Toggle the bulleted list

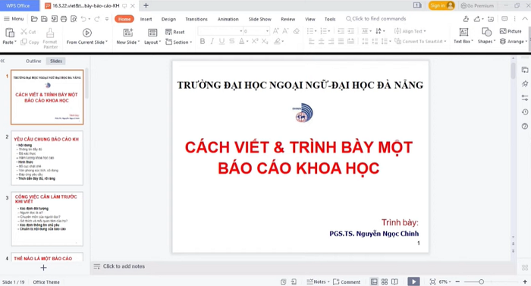[x=309, y=31]
